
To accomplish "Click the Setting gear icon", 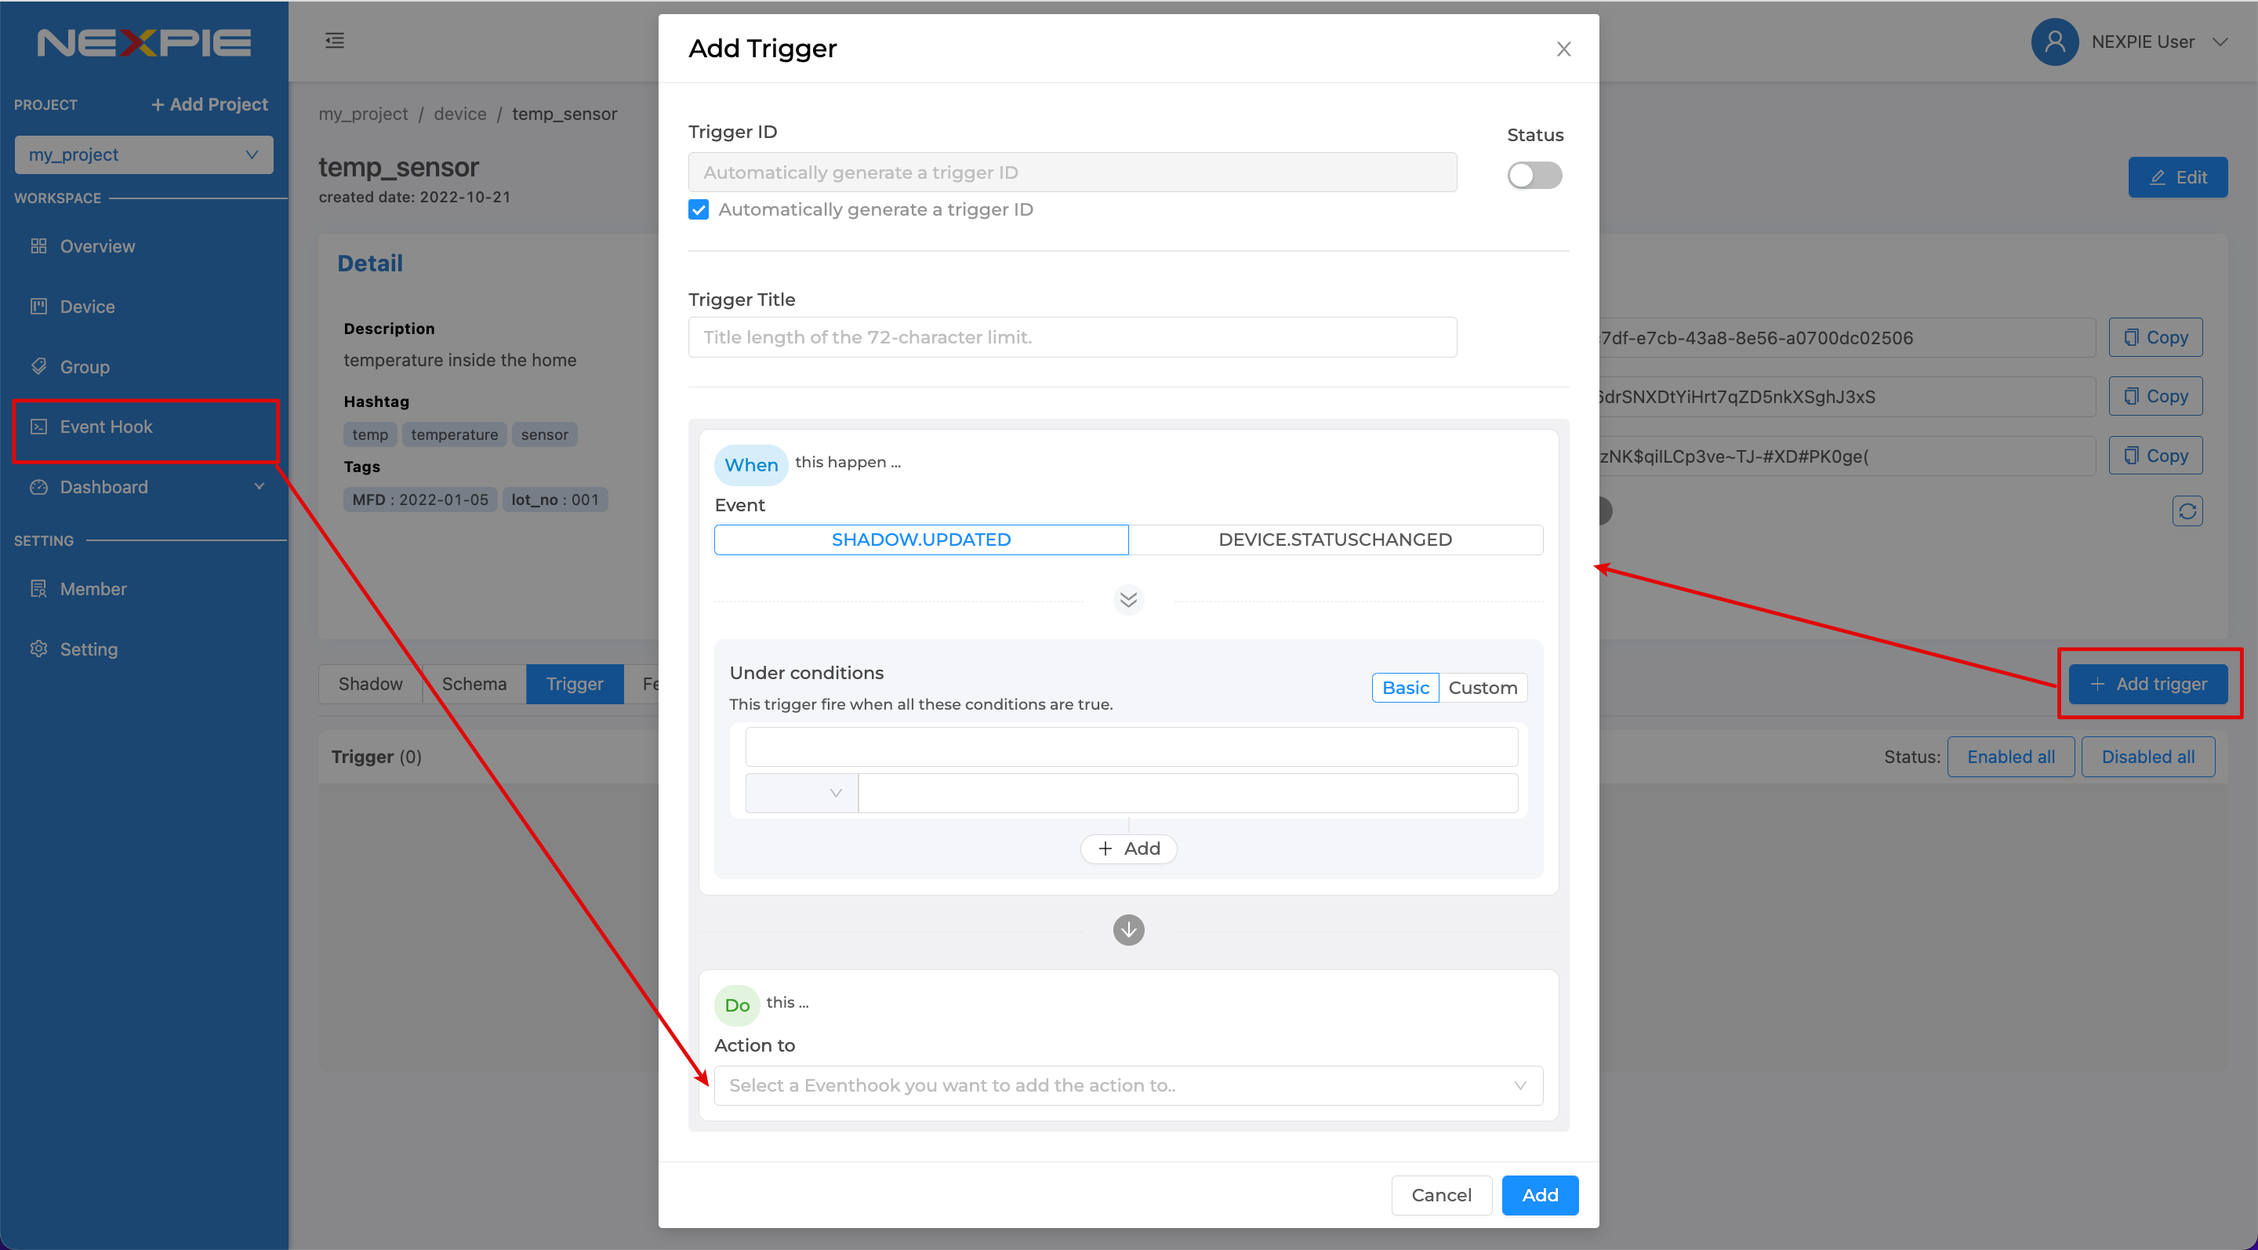I will pyautogui.click(x=38, y=649).
